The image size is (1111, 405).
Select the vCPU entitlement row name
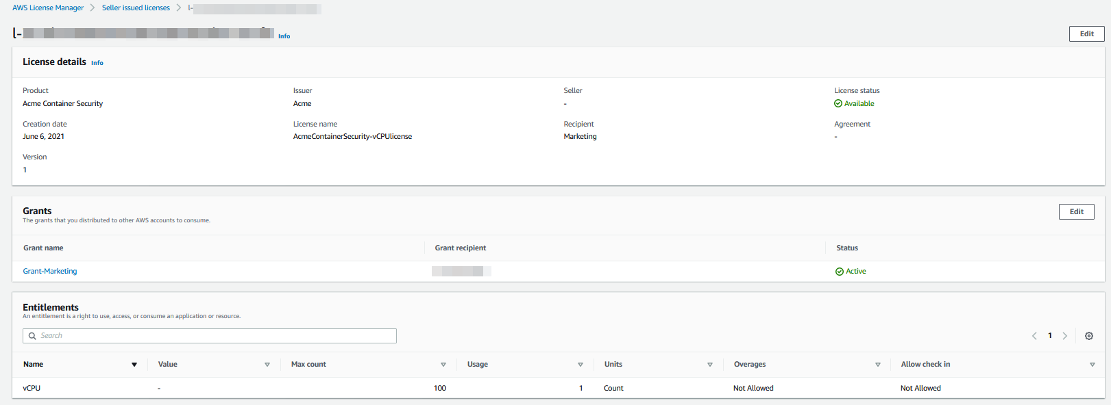[x=32, y=389]
